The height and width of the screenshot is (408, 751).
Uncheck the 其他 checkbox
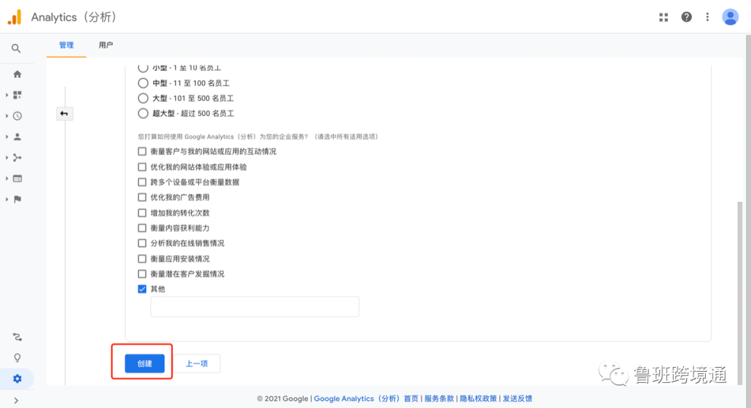(142, 288)
